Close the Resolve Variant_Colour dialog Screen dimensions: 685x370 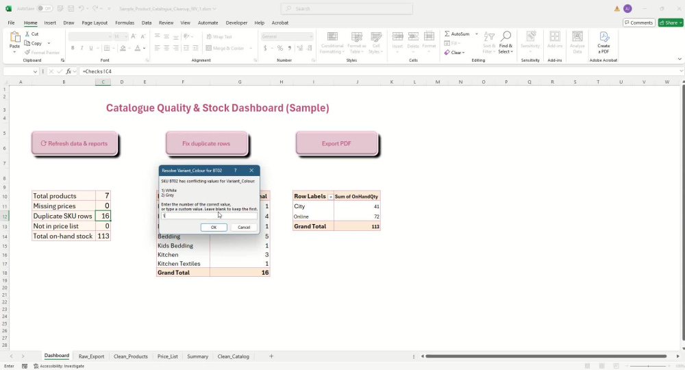coord(251,171)
